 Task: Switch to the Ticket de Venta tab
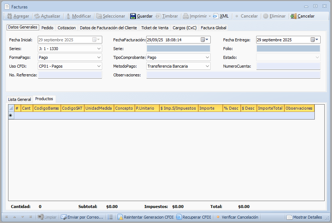(x=155, y=28)
